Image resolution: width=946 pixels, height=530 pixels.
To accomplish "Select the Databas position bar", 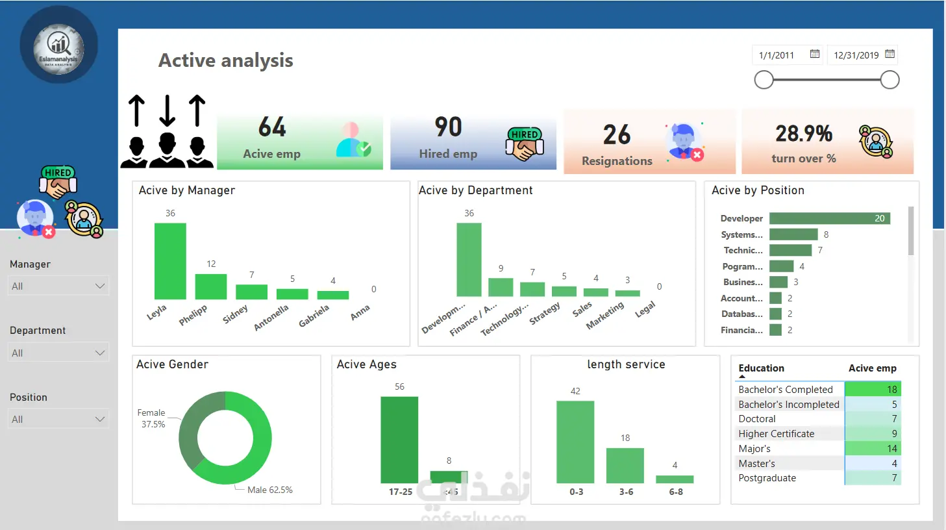I will 775,314.
